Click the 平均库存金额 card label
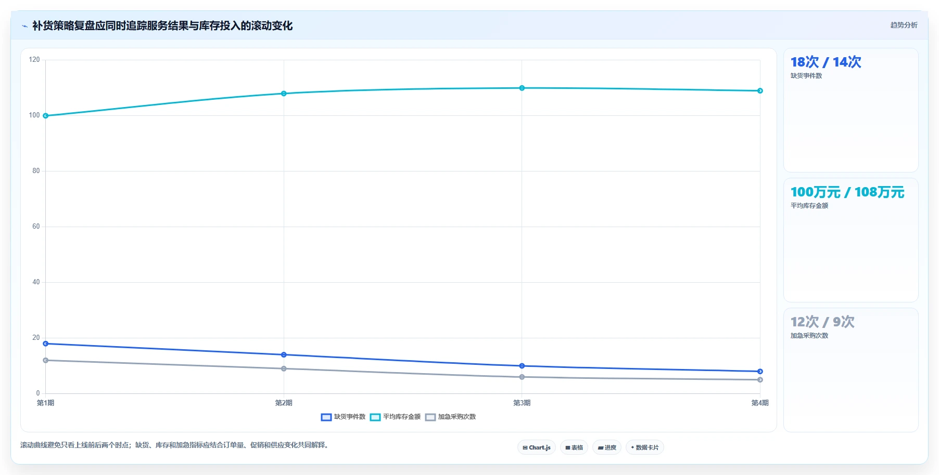This screenshot has width=939, height=475. coord(809,206)
